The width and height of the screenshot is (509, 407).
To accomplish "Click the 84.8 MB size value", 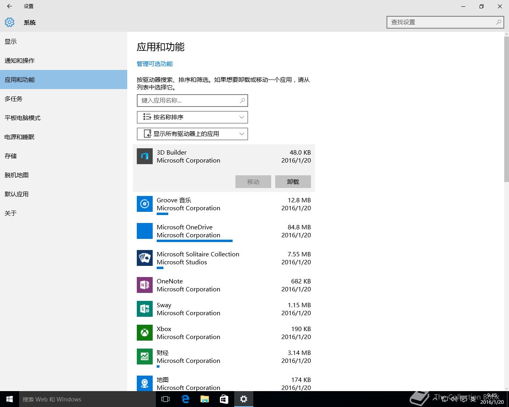I will pos(299,227).
